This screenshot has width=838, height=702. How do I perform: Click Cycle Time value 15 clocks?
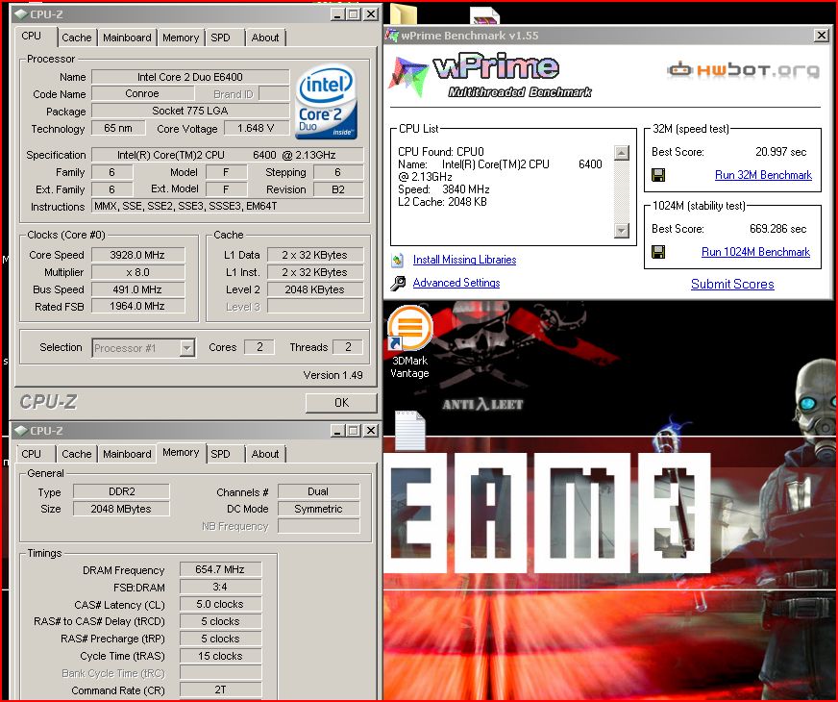point(220,656)
